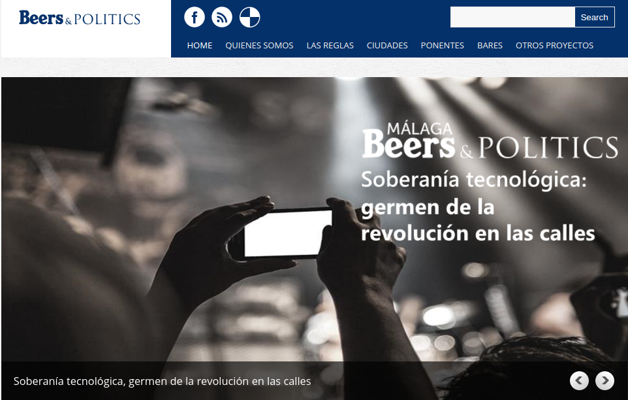Click the dark caption bar of slider
This screenshot has width=628, height=400.
[315, 381]
